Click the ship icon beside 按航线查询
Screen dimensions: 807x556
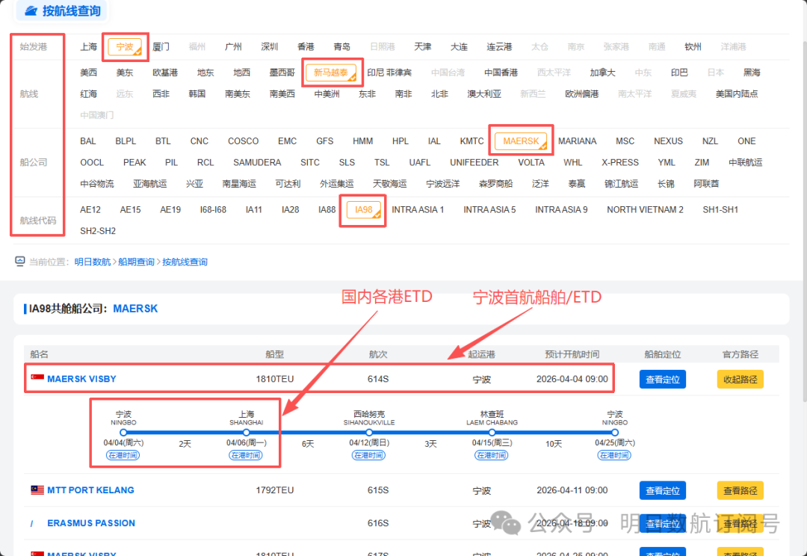coord(31,11)
